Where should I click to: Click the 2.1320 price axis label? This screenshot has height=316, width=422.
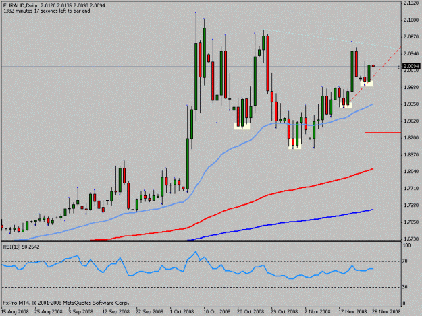(411, 3)
